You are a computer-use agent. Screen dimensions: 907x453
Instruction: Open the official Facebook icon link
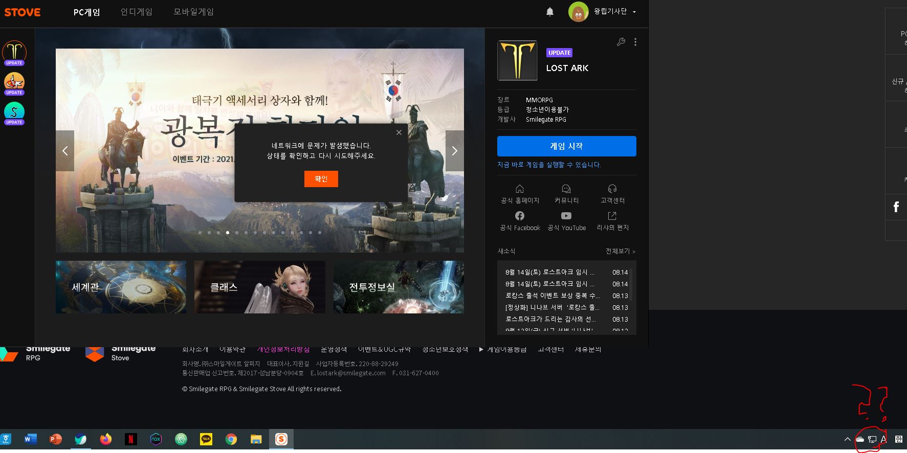tap(520, 216)
